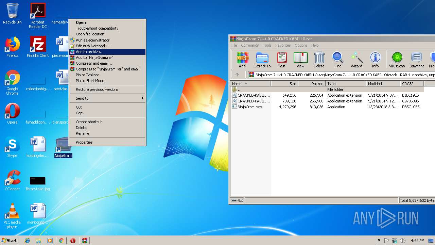Select Acrobat Reader DC desktop icon
The width and height of the screenshot is (435, 245).
[38, 16]
